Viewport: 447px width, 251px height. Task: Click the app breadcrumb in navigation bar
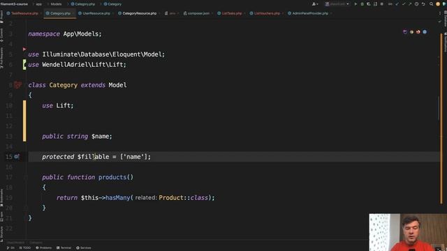39,4
